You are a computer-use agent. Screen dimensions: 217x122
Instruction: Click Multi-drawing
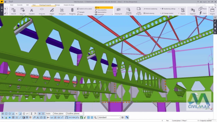click(x=149, y=13)
